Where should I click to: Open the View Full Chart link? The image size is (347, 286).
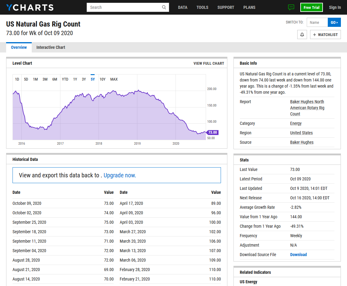tap(209, 63)
